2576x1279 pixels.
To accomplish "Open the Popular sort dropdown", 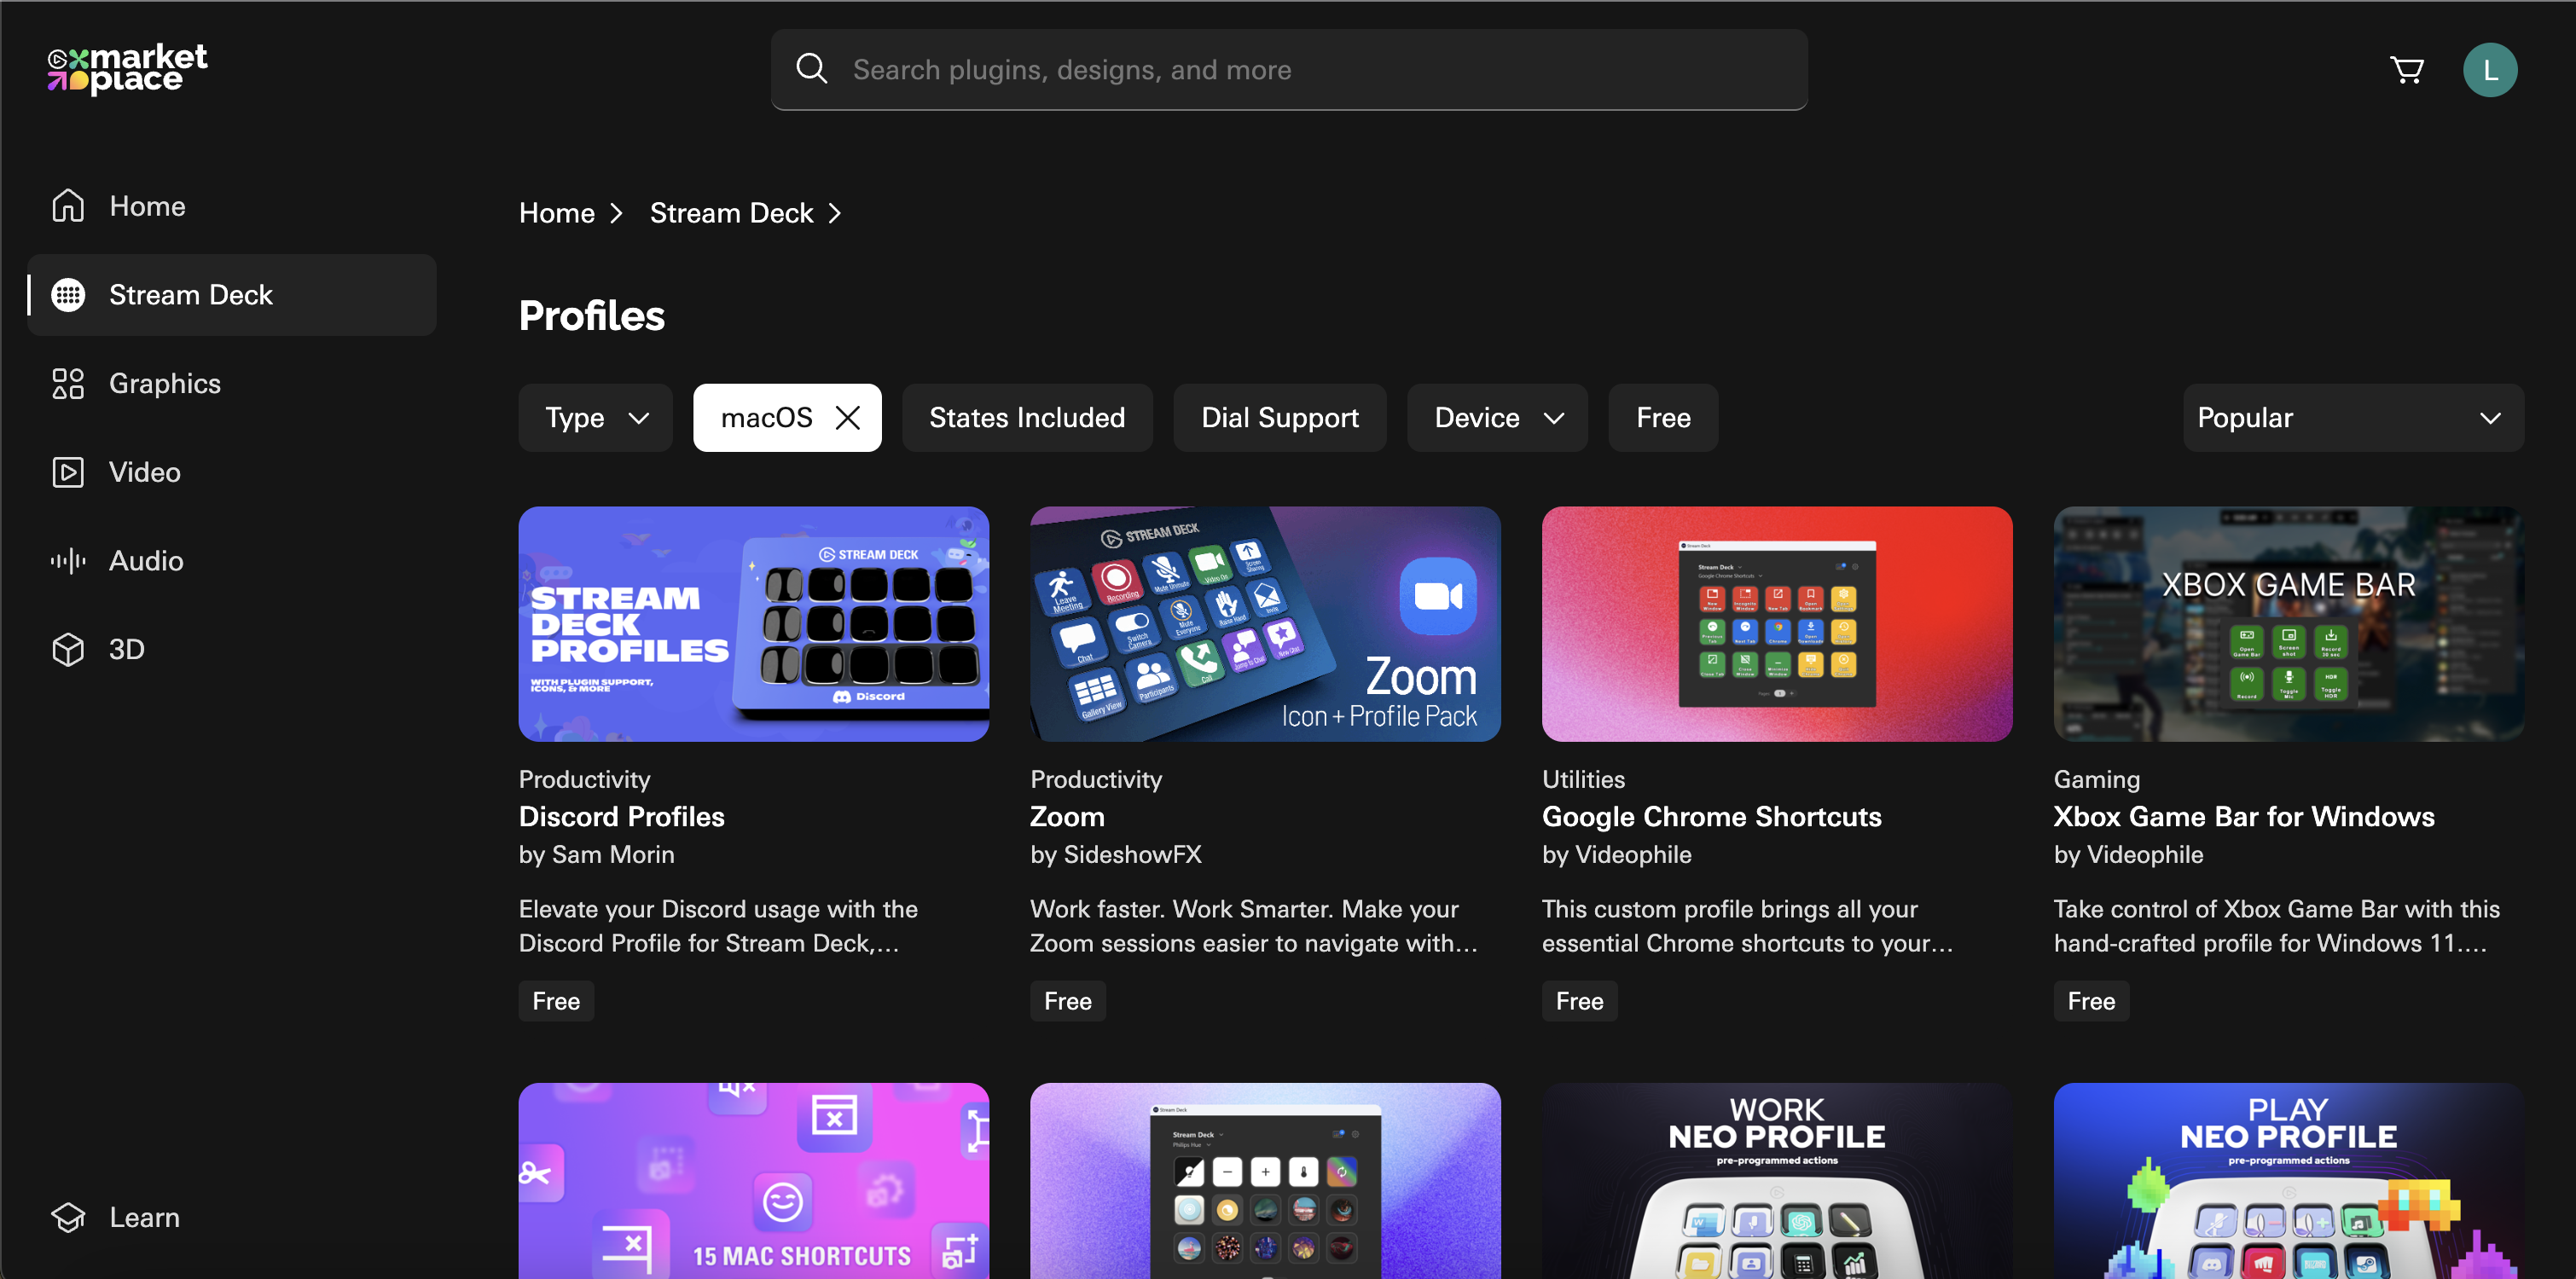I will [x=2353, y=417].
